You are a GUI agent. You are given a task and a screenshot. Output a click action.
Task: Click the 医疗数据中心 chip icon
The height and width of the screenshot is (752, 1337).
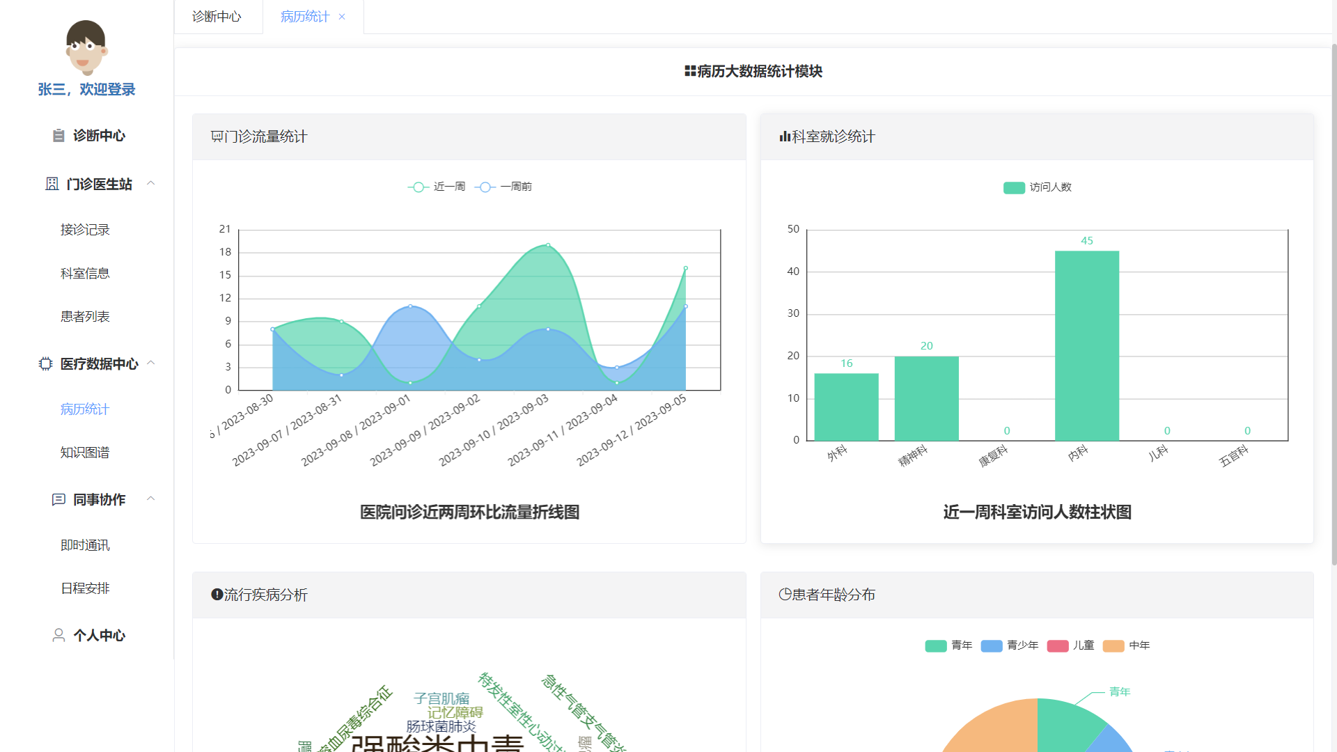tap(46, 363)
